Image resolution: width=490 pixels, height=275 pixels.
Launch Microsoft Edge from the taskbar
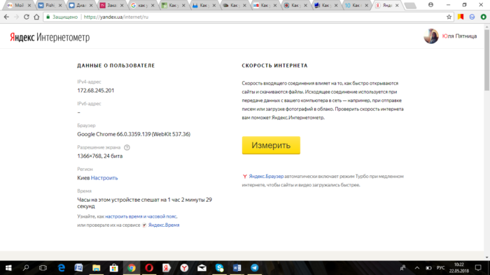point(62,268)
